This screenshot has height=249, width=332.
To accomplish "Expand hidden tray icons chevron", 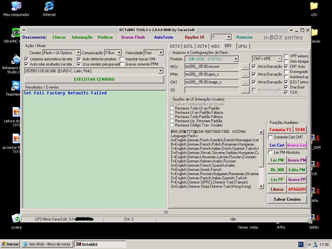I will click(x=309, y=244).
